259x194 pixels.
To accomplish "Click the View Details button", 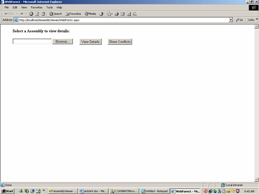I will coord(91,42).
